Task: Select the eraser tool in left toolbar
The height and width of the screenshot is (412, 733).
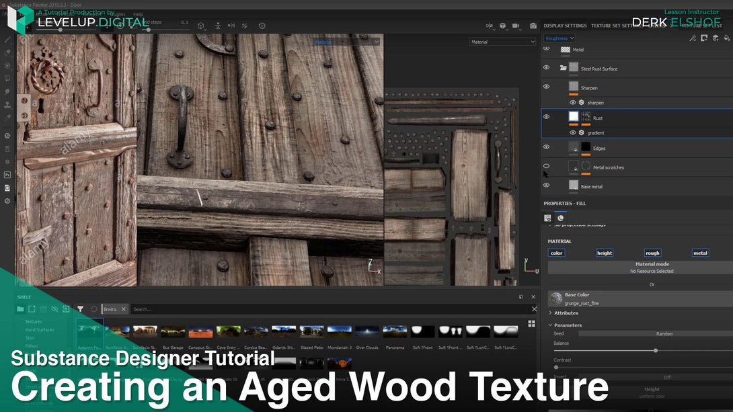Action: [x=7, y=52]
